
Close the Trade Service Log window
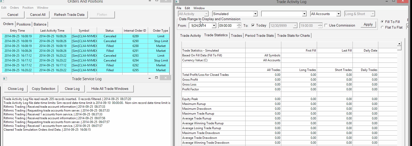click(x=165, y=78)
